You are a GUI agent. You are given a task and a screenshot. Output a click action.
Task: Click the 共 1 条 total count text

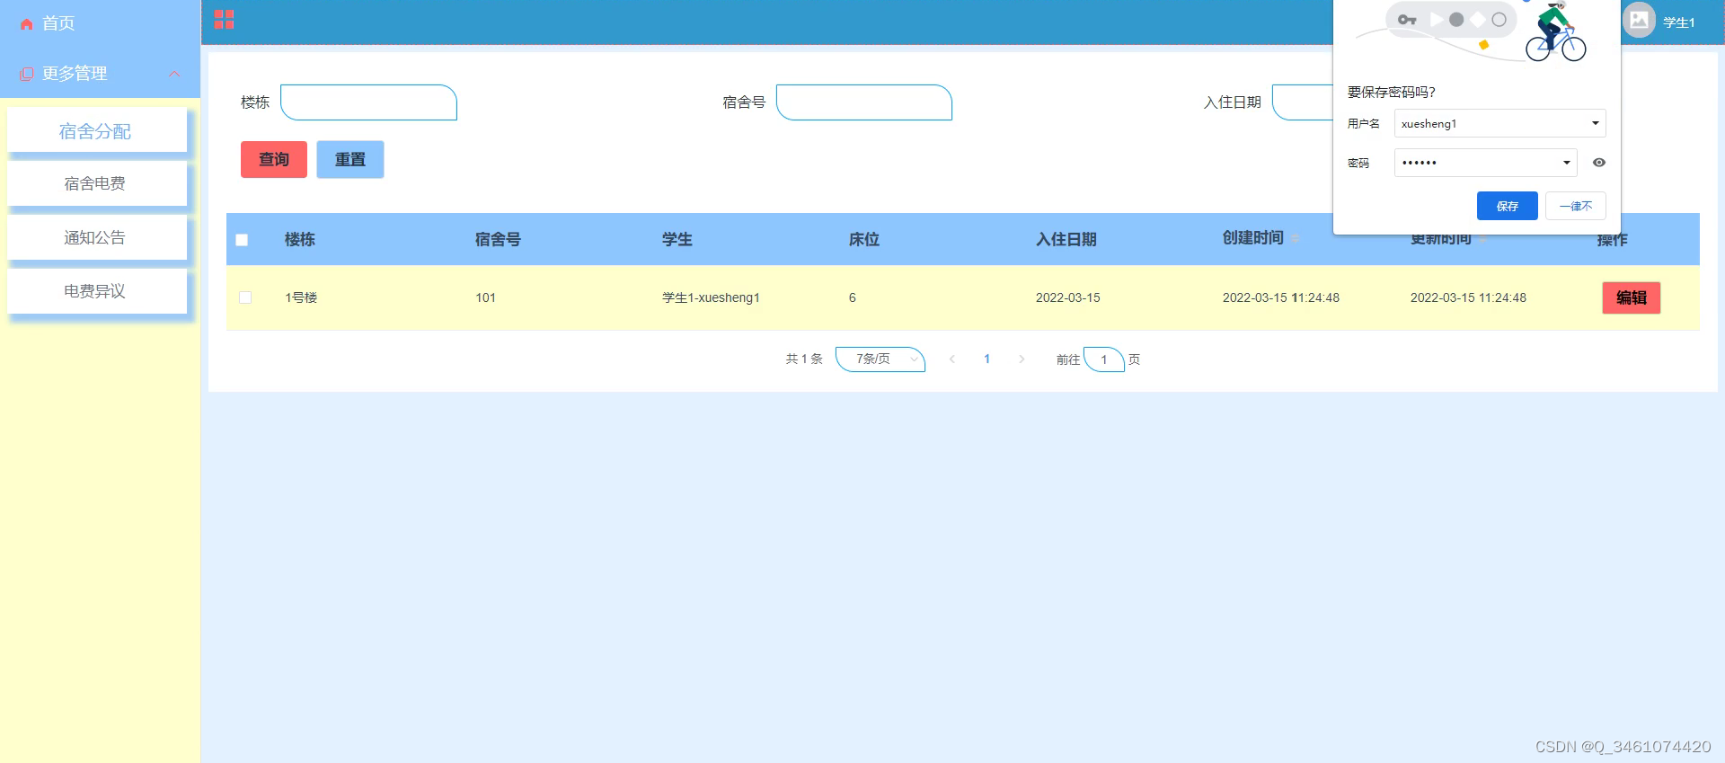click(x=804, y=359)
